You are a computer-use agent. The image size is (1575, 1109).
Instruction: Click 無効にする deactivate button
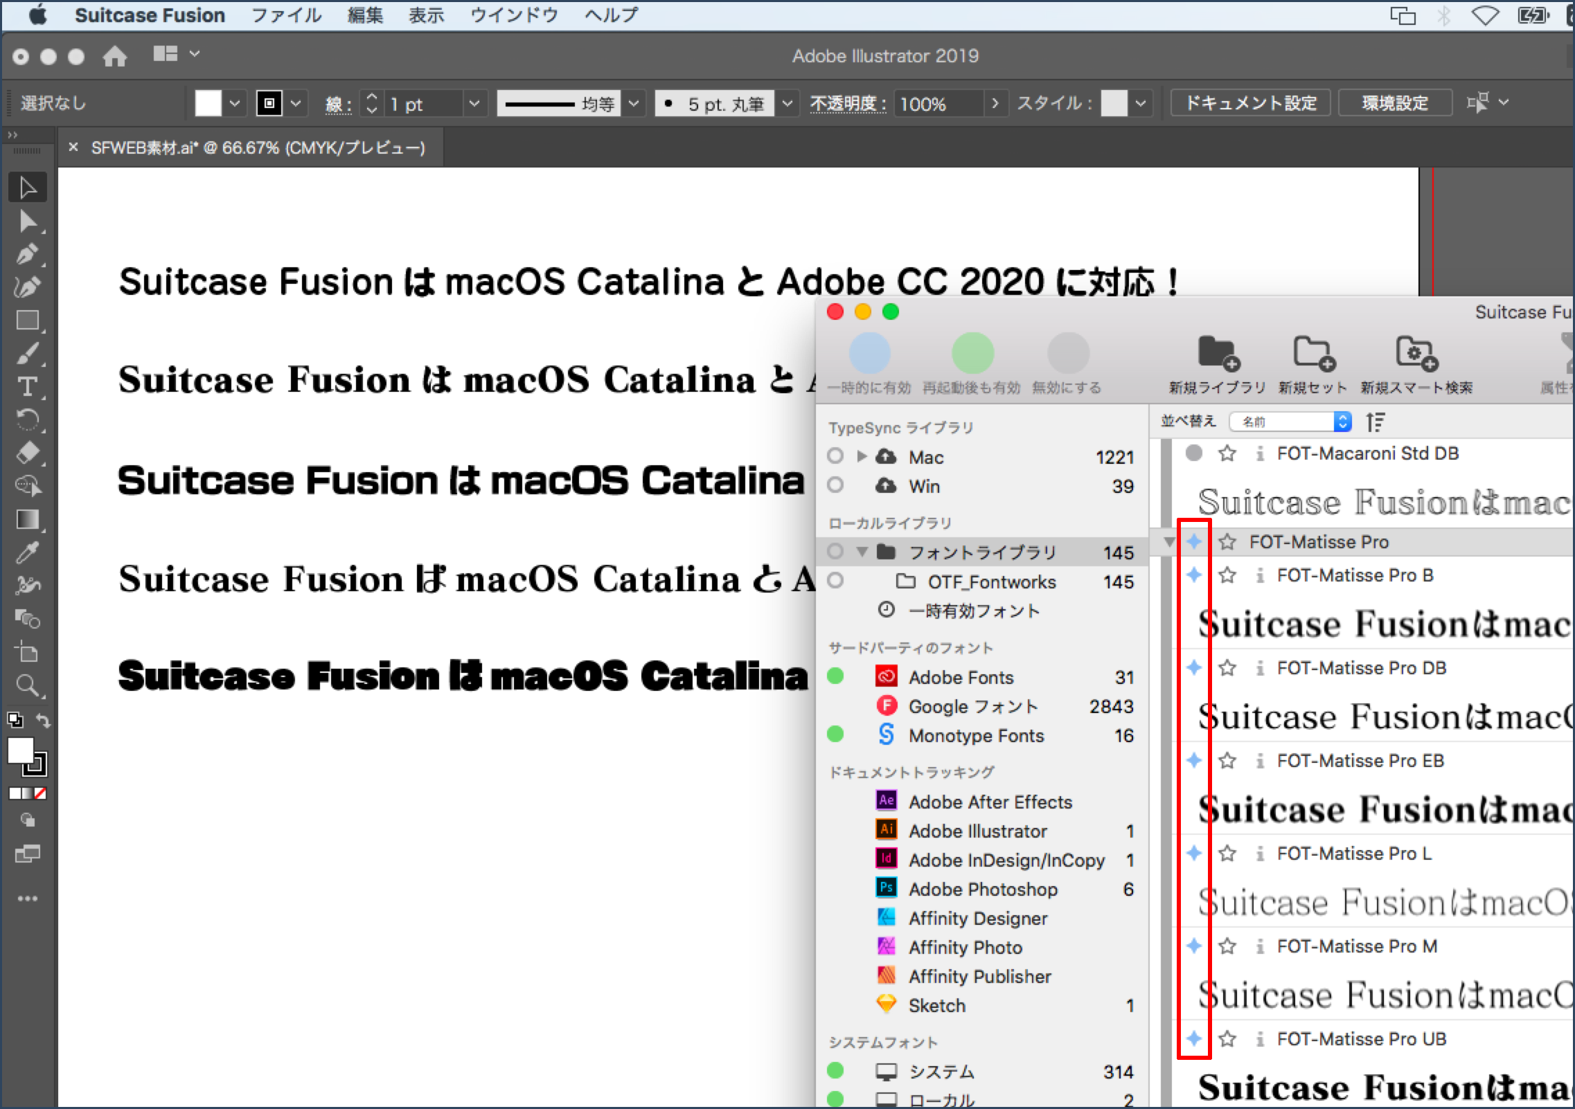(1067, 363)
